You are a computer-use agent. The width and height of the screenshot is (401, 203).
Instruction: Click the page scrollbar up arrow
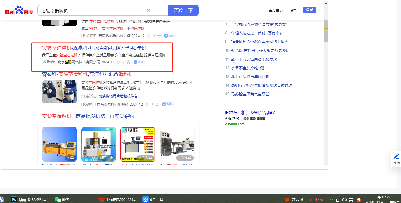click(x=326, y=3)
